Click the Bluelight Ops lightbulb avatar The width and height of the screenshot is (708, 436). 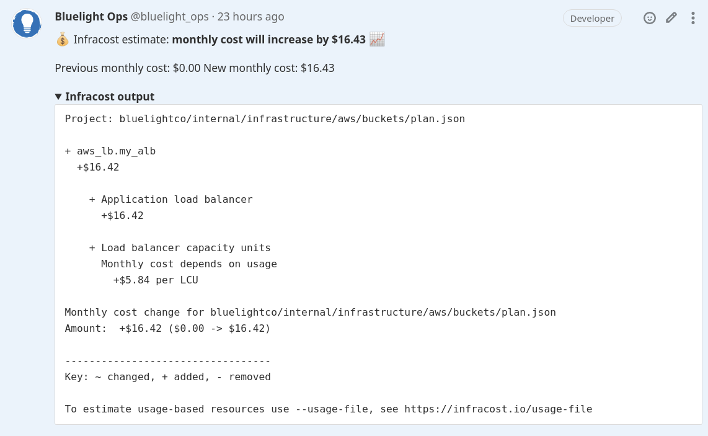pyautogui.click(x=26, y=24)
